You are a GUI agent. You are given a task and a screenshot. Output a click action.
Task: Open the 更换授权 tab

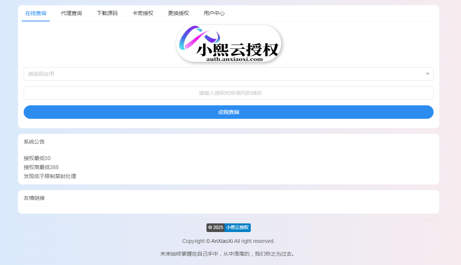[x=178, y=13]
